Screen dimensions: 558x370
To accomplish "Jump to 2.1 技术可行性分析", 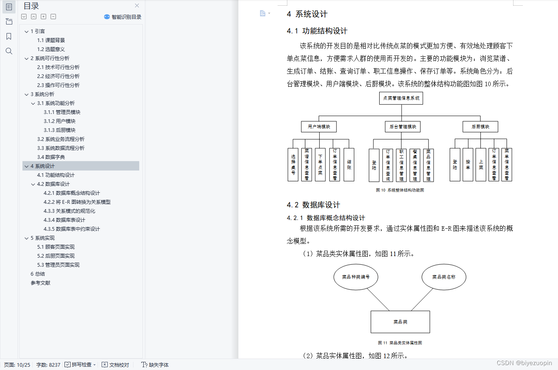I will pyautogui.click(x=58, y=67).
